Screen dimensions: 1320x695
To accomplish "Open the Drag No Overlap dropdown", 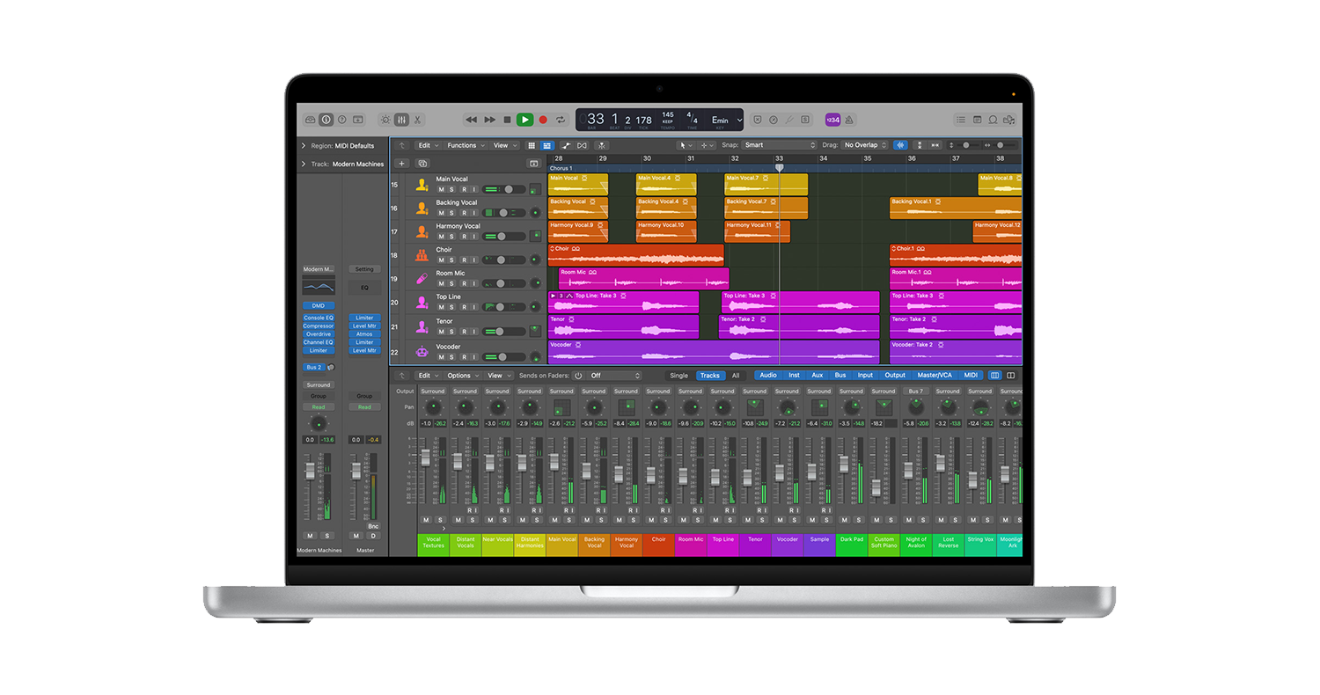I will 864,145.
